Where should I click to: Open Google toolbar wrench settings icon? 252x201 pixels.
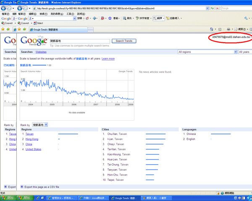[x=246, y=18]
